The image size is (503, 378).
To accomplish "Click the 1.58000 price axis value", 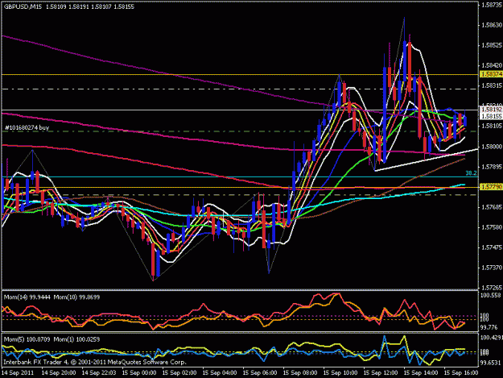I will click(492, 147).
